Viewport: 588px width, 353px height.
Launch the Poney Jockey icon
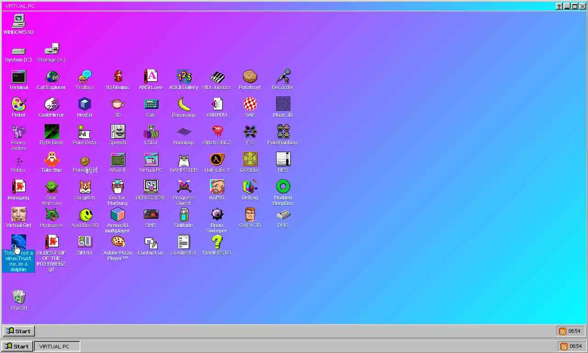(18, 131)
